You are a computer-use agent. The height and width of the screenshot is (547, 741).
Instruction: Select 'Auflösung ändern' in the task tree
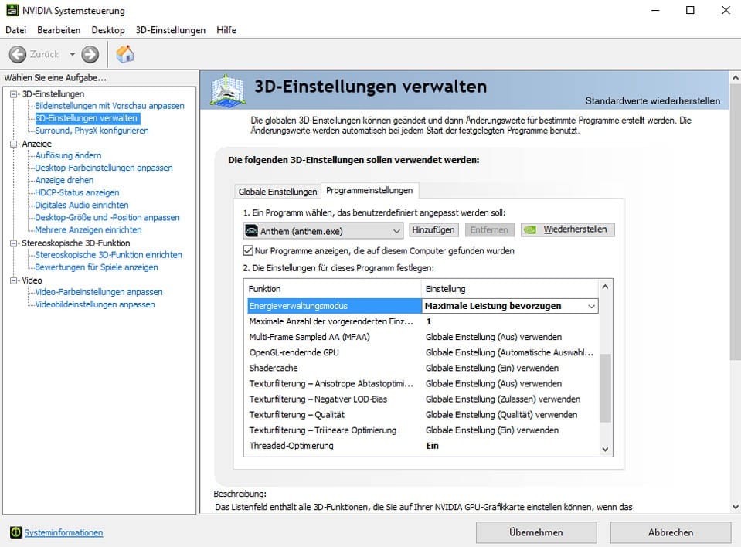(x=68, y=155)
